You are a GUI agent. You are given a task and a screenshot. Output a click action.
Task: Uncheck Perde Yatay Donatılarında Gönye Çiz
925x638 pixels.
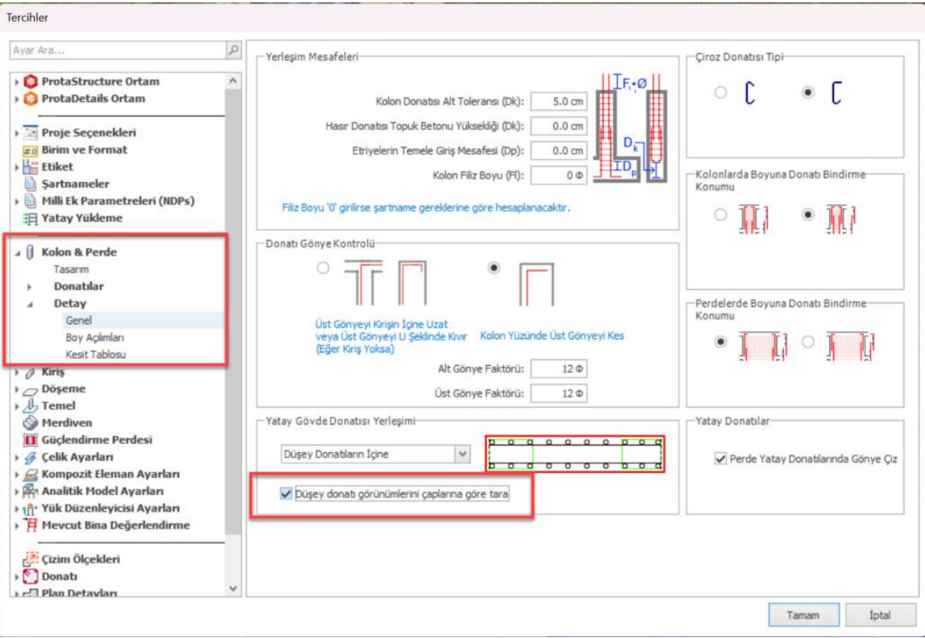(x=721, y=459)
